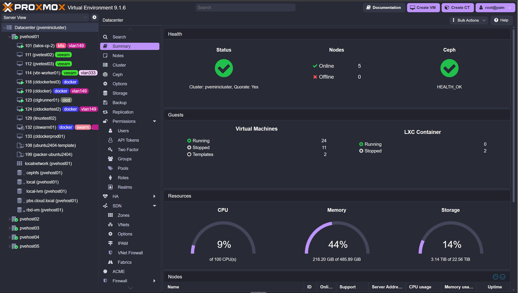This screenshot has width=518, height=293.
Task: Collapse the Permissions submenu arrow
Action: pos(154,121)
